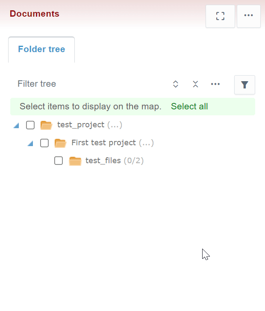Open the tree toolbar ellipsis menu
The image size is (265, 311).
click(215, 84)
